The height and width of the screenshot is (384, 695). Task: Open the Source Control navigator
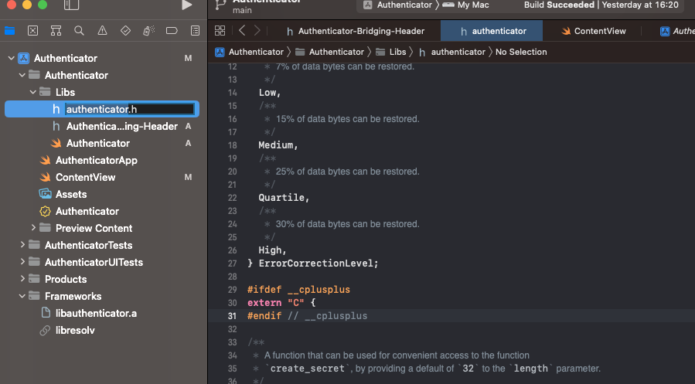pyautogui.click(x=32, y=31)
